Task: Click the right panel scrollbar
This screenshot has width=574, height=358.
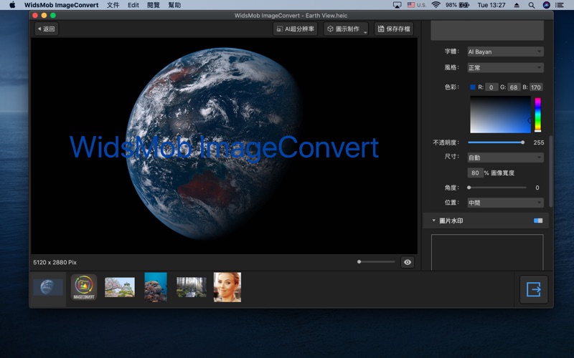Action: (x=551, y=172)
